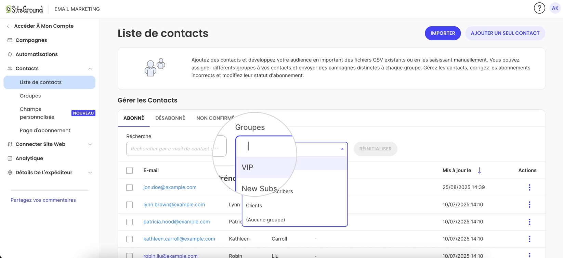Open Analytique in the sidebar

click(x=29, y=159)
